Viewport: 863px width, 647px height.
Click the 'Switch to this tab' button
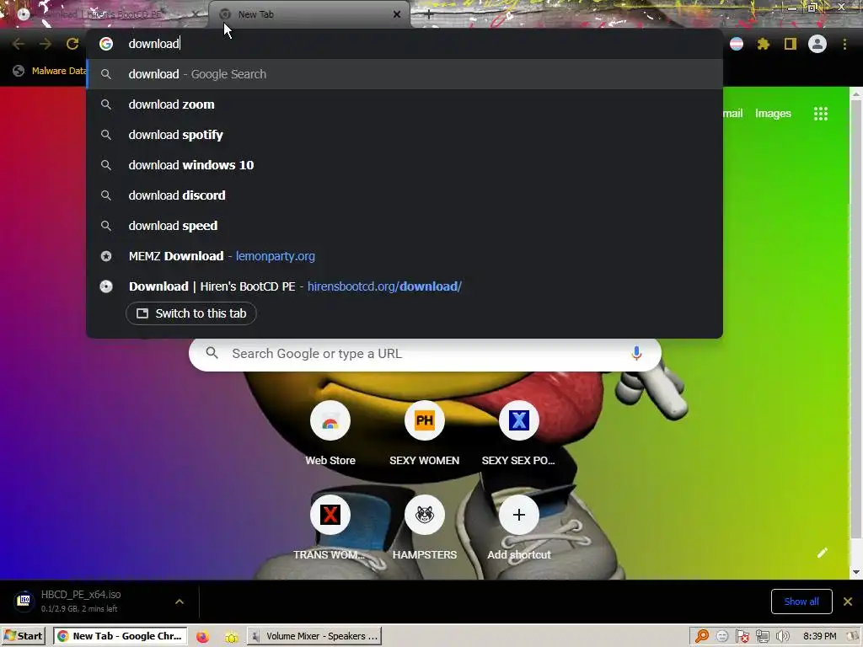click(x=191, y=313)
